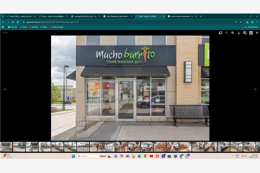The width and height of the screenshot is (260, 173).
Task: Go to the browser home page
Action: click(18, 22)
